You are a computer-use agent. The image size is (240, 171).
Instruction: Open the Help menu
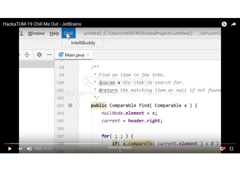(x=54, y=33)
